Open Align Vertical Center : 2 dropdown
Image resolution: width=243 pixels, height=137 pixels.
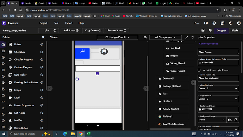pyautogui.click(x=218, y=99)
